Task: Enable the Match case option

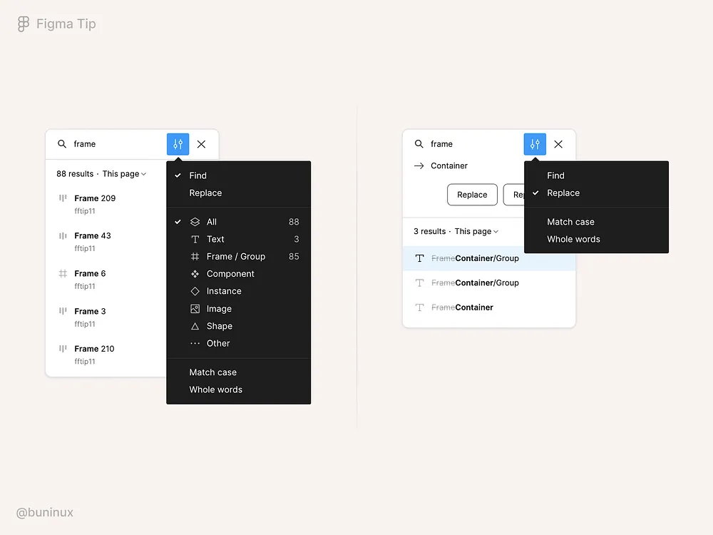Action: pyautogui.click(x=212, y=372)
